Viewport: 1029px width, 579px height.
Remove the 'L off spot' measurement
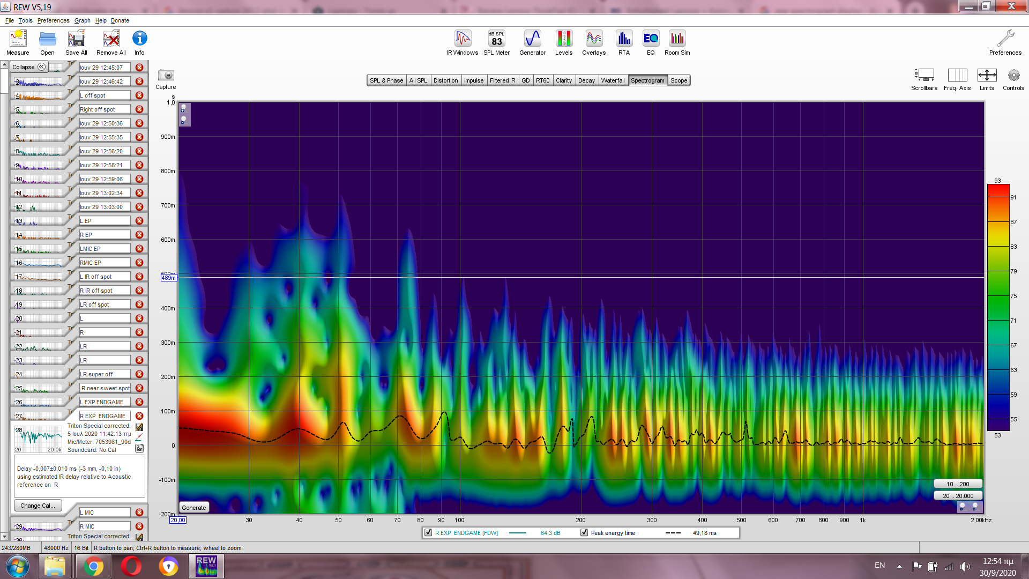[x=139, y=95]
